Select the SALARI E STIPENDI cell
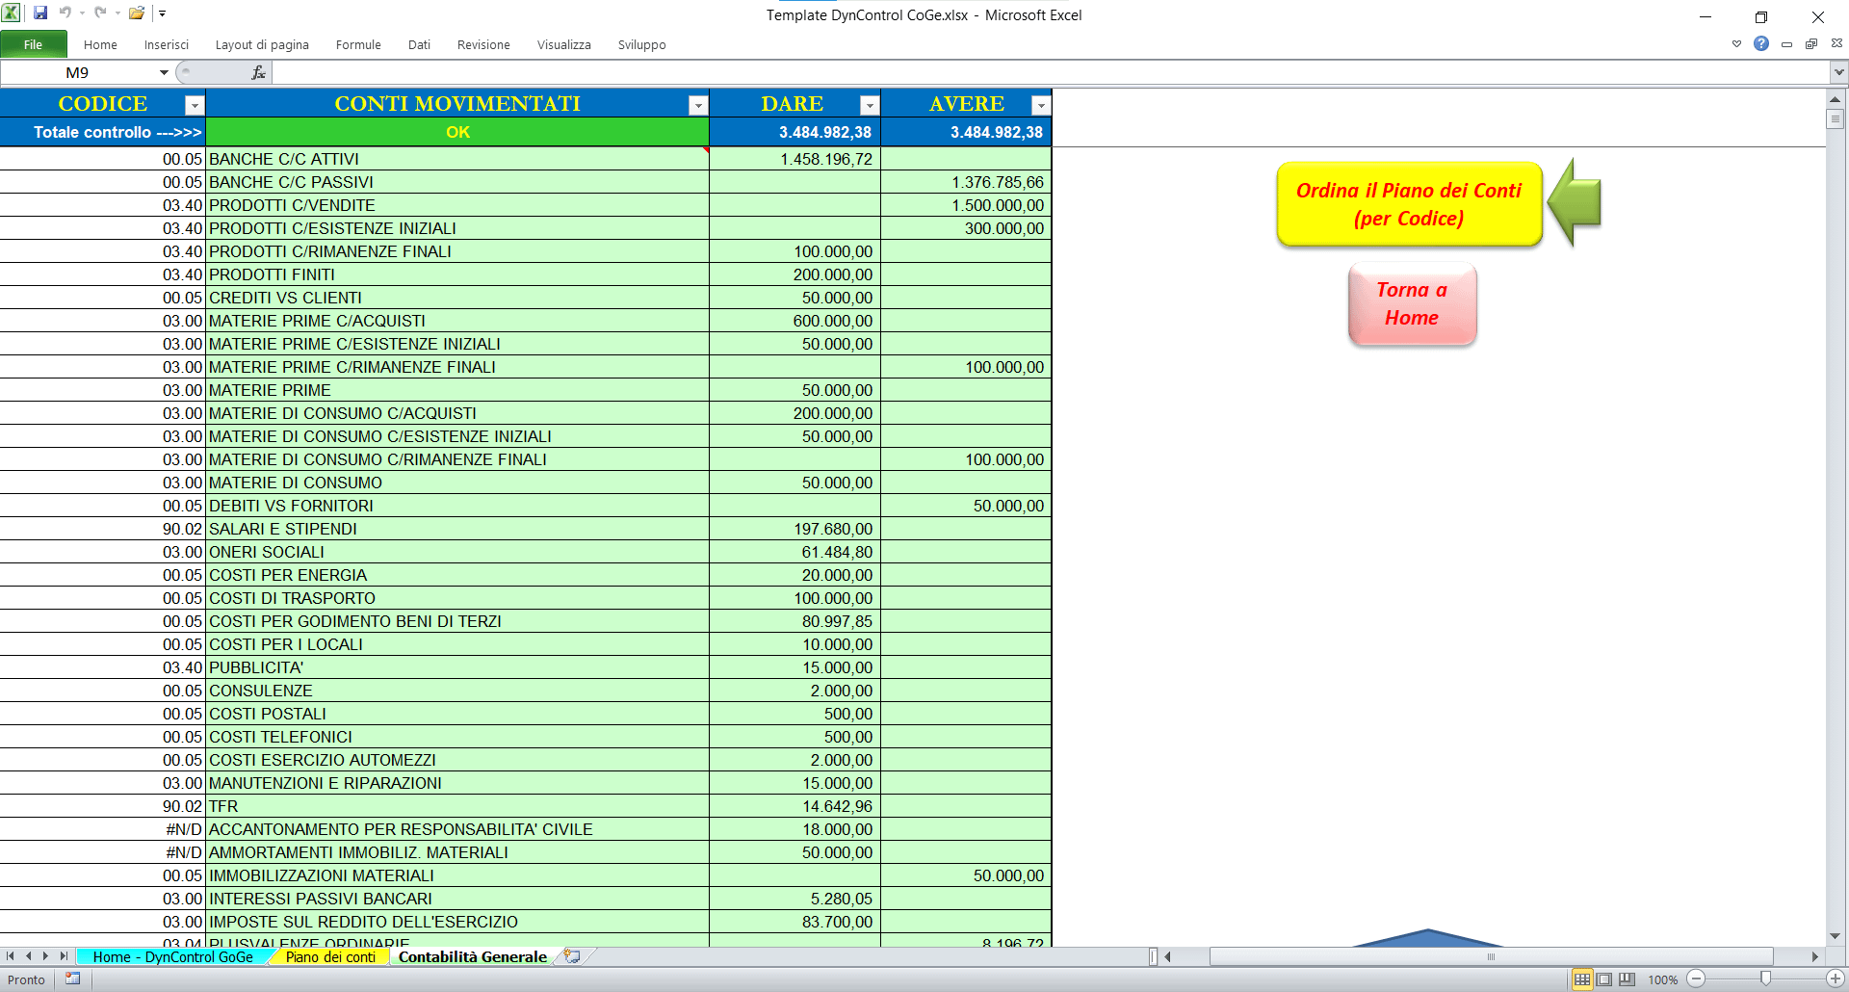The height and width of the screenshot is (992, 1849). pos(457,529)
